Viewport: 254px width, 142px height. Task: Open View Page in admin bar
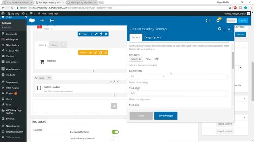53,14
